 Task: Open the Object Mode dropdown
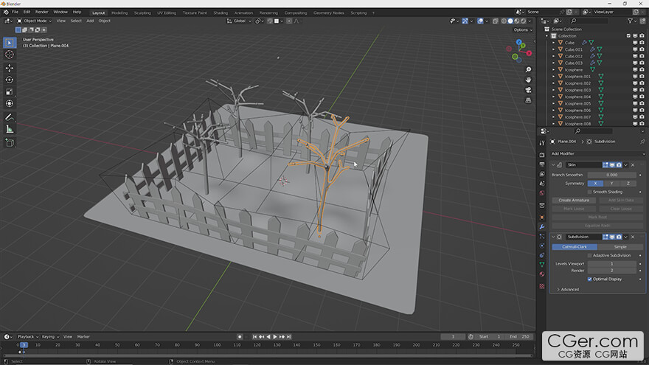click(x=36, y=21)
